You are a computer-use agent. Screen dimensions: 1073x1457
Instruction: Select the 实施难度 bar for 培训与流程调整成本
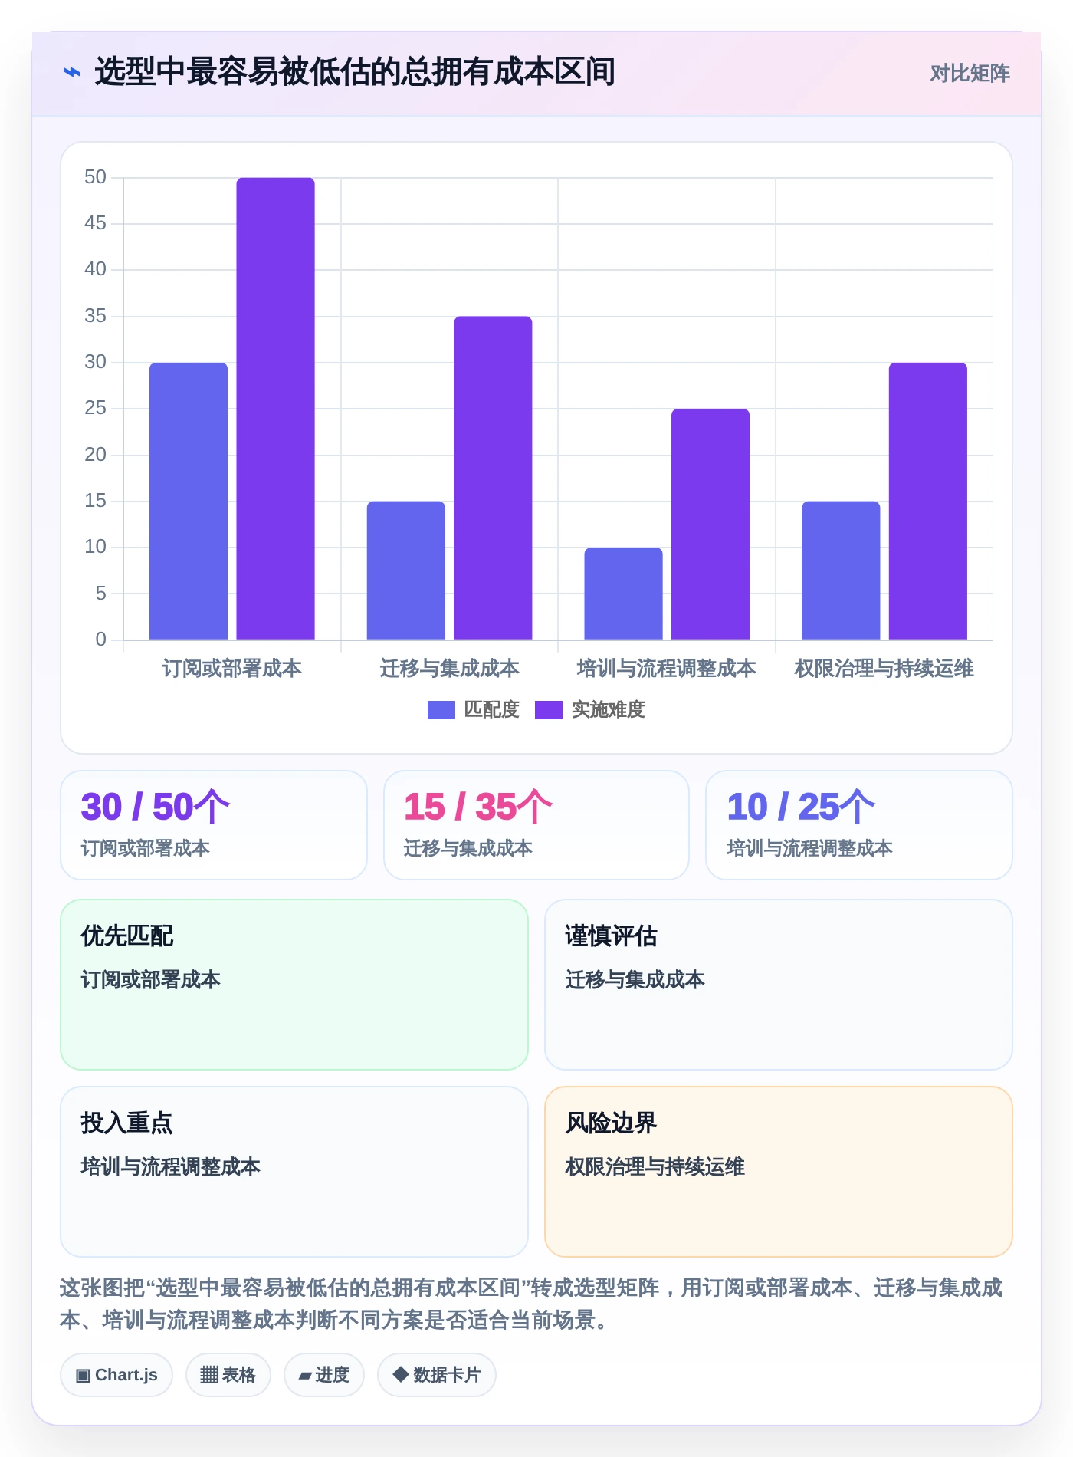click(x=710, y=524)
